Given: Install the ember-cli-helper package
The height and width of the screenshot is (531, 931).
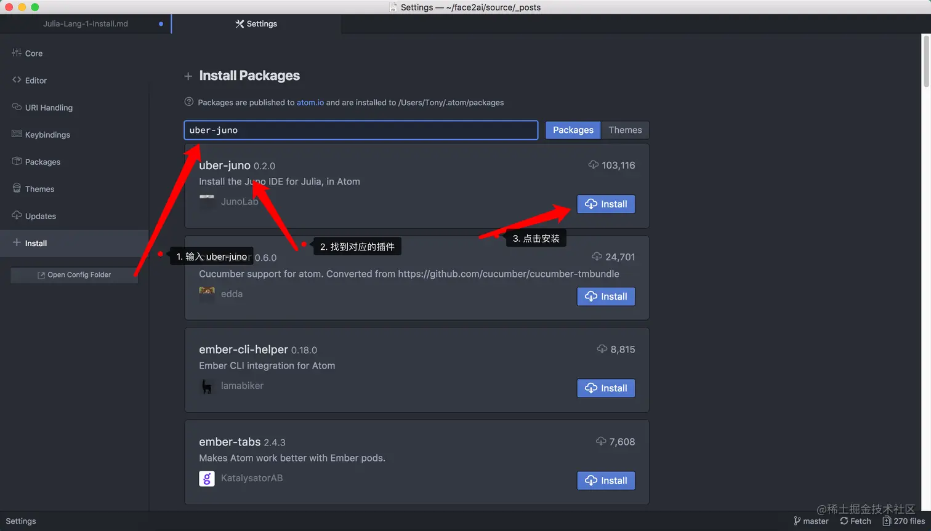Looking at the screenshot, I should coord(606,388).
